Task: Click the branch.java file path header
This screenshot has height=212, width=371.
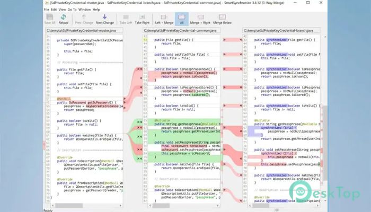Action: [281, 31]
